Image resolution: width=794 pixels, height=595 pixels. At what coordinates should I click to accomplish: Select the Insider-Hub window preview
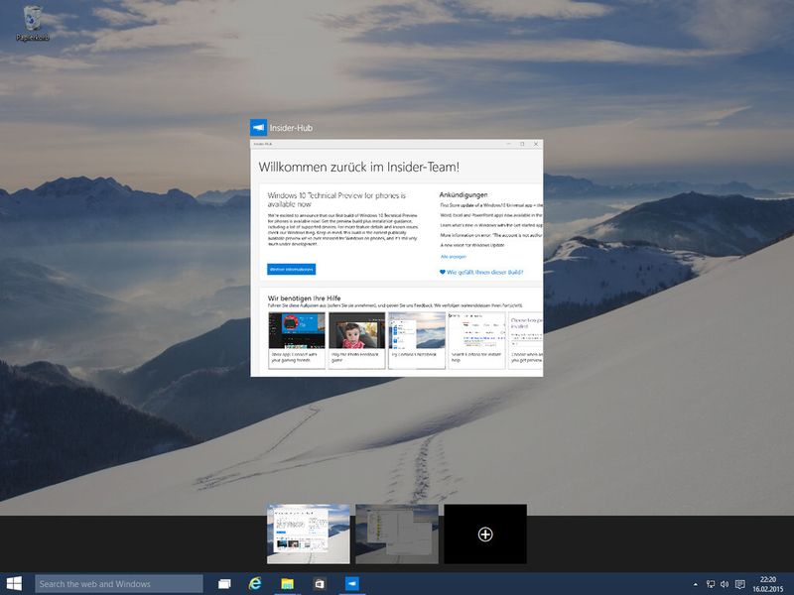[396, 258]
